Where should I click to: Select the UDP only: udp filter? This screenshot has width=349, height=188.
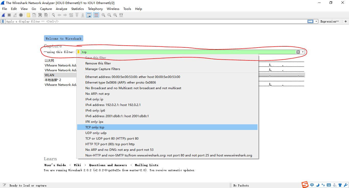click(167, 133)
